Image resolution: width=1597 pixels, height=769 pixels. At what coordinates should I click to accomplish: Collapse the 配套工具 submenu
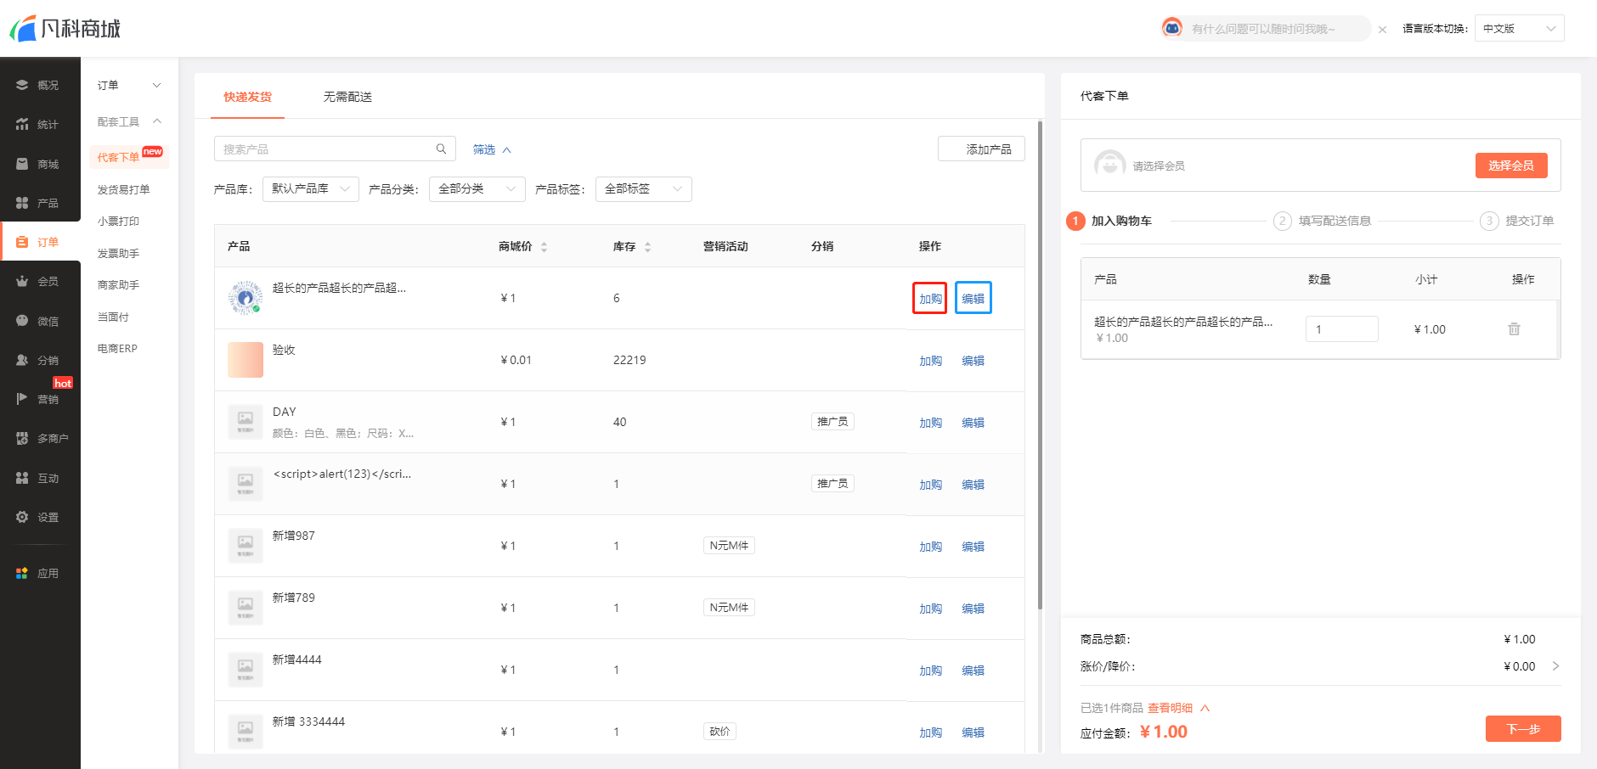156,121
